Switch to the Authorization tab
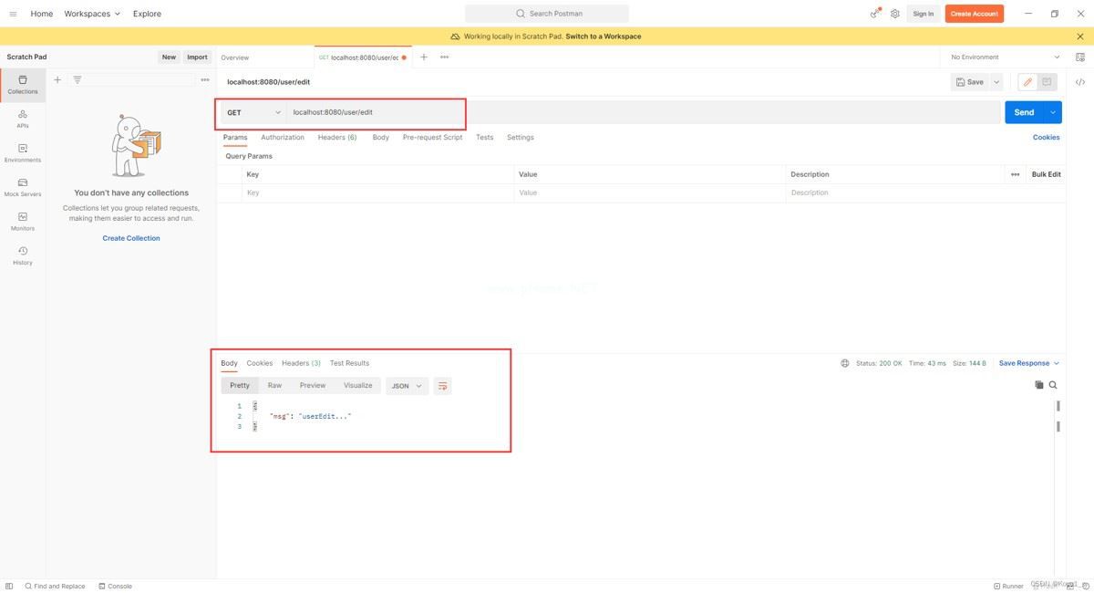Screen dimensions: 1094x593 coord(283,138)
